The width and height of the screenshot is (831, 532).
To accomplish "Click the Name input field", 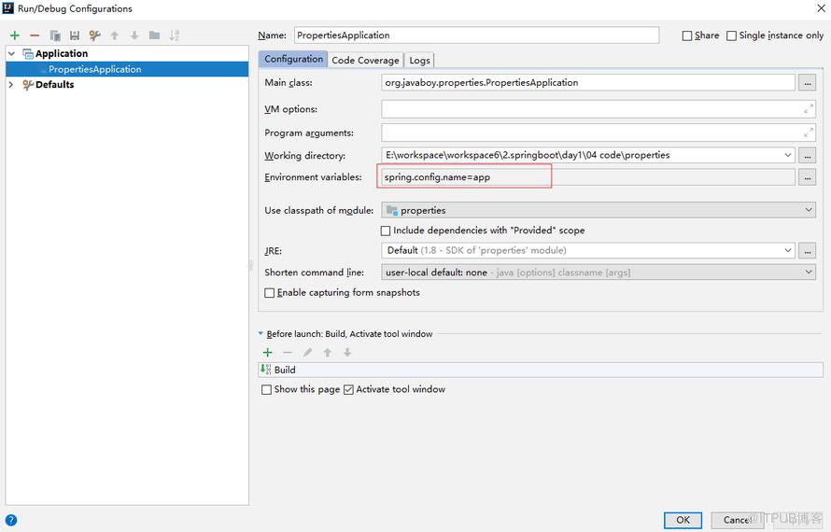I will click(476, 35).
